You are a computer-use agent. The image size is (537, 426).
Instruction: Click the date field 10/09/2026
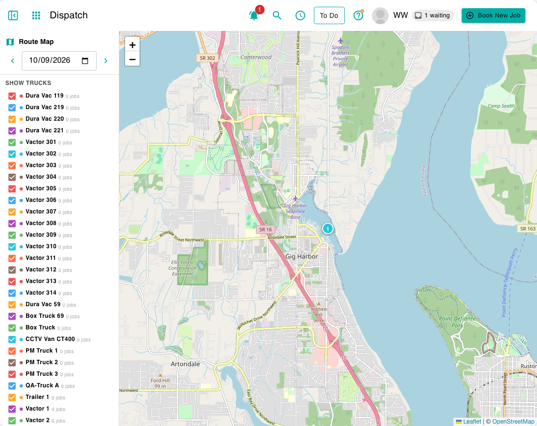[x=59, y=60]
